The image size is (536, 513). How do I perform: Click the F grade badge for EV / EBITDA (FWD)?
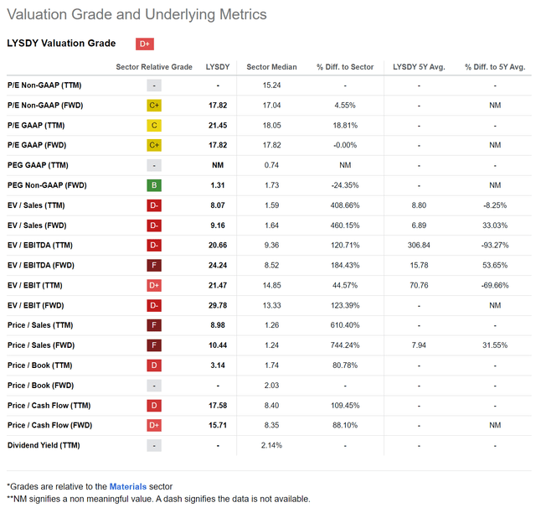[x=154, y=265]
